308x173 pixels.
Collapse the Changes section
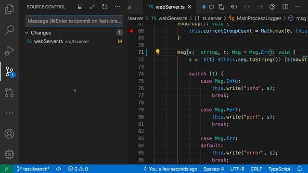(27, 33)
